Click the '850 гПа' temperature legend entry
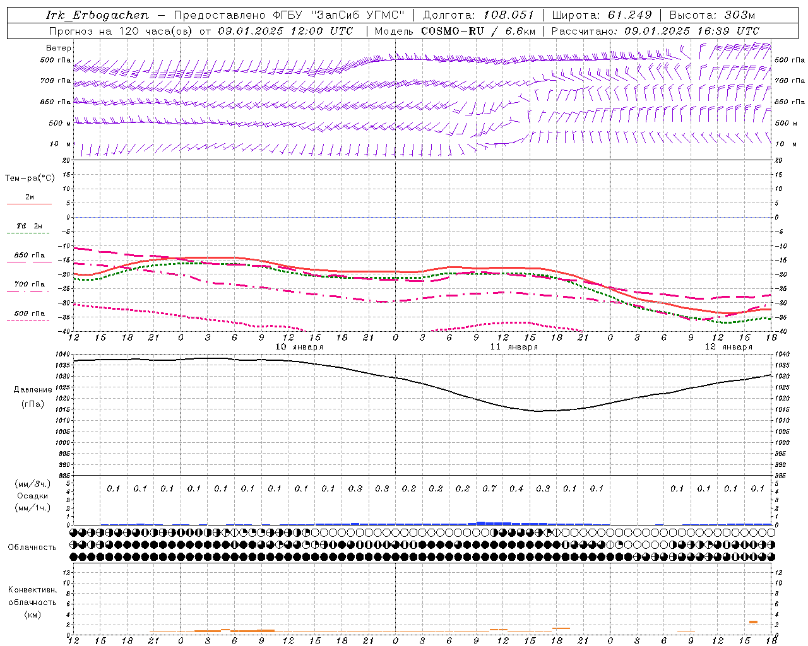 click(x=30, y=255)
